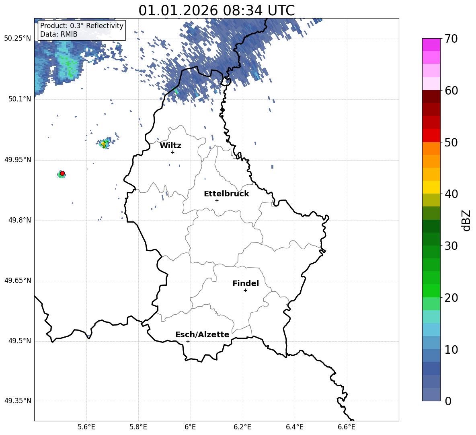Click the bright red band just above 50

coord(431,136)
